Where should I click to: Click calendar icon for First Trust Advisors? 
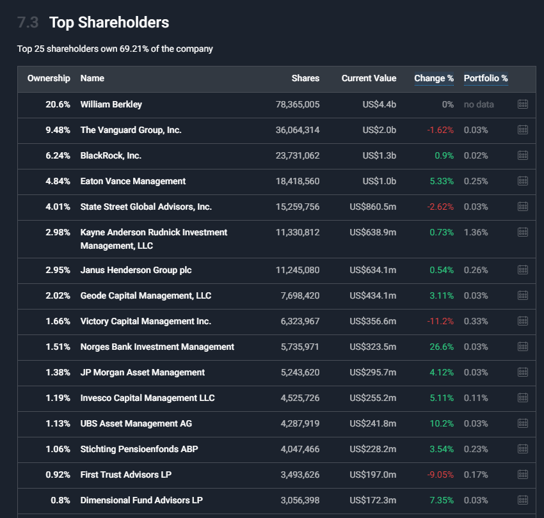click(522, 475)
